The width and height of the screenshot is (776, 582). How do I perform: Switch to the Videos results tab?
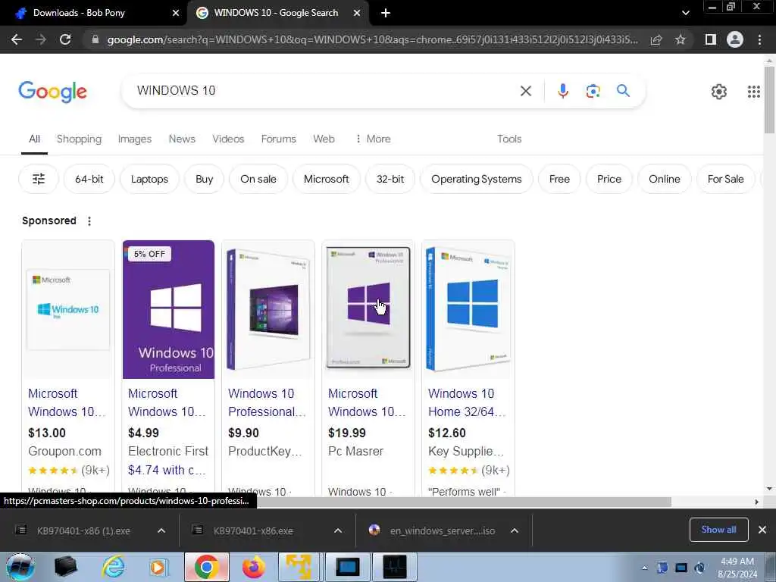click(x=228, y=139)
